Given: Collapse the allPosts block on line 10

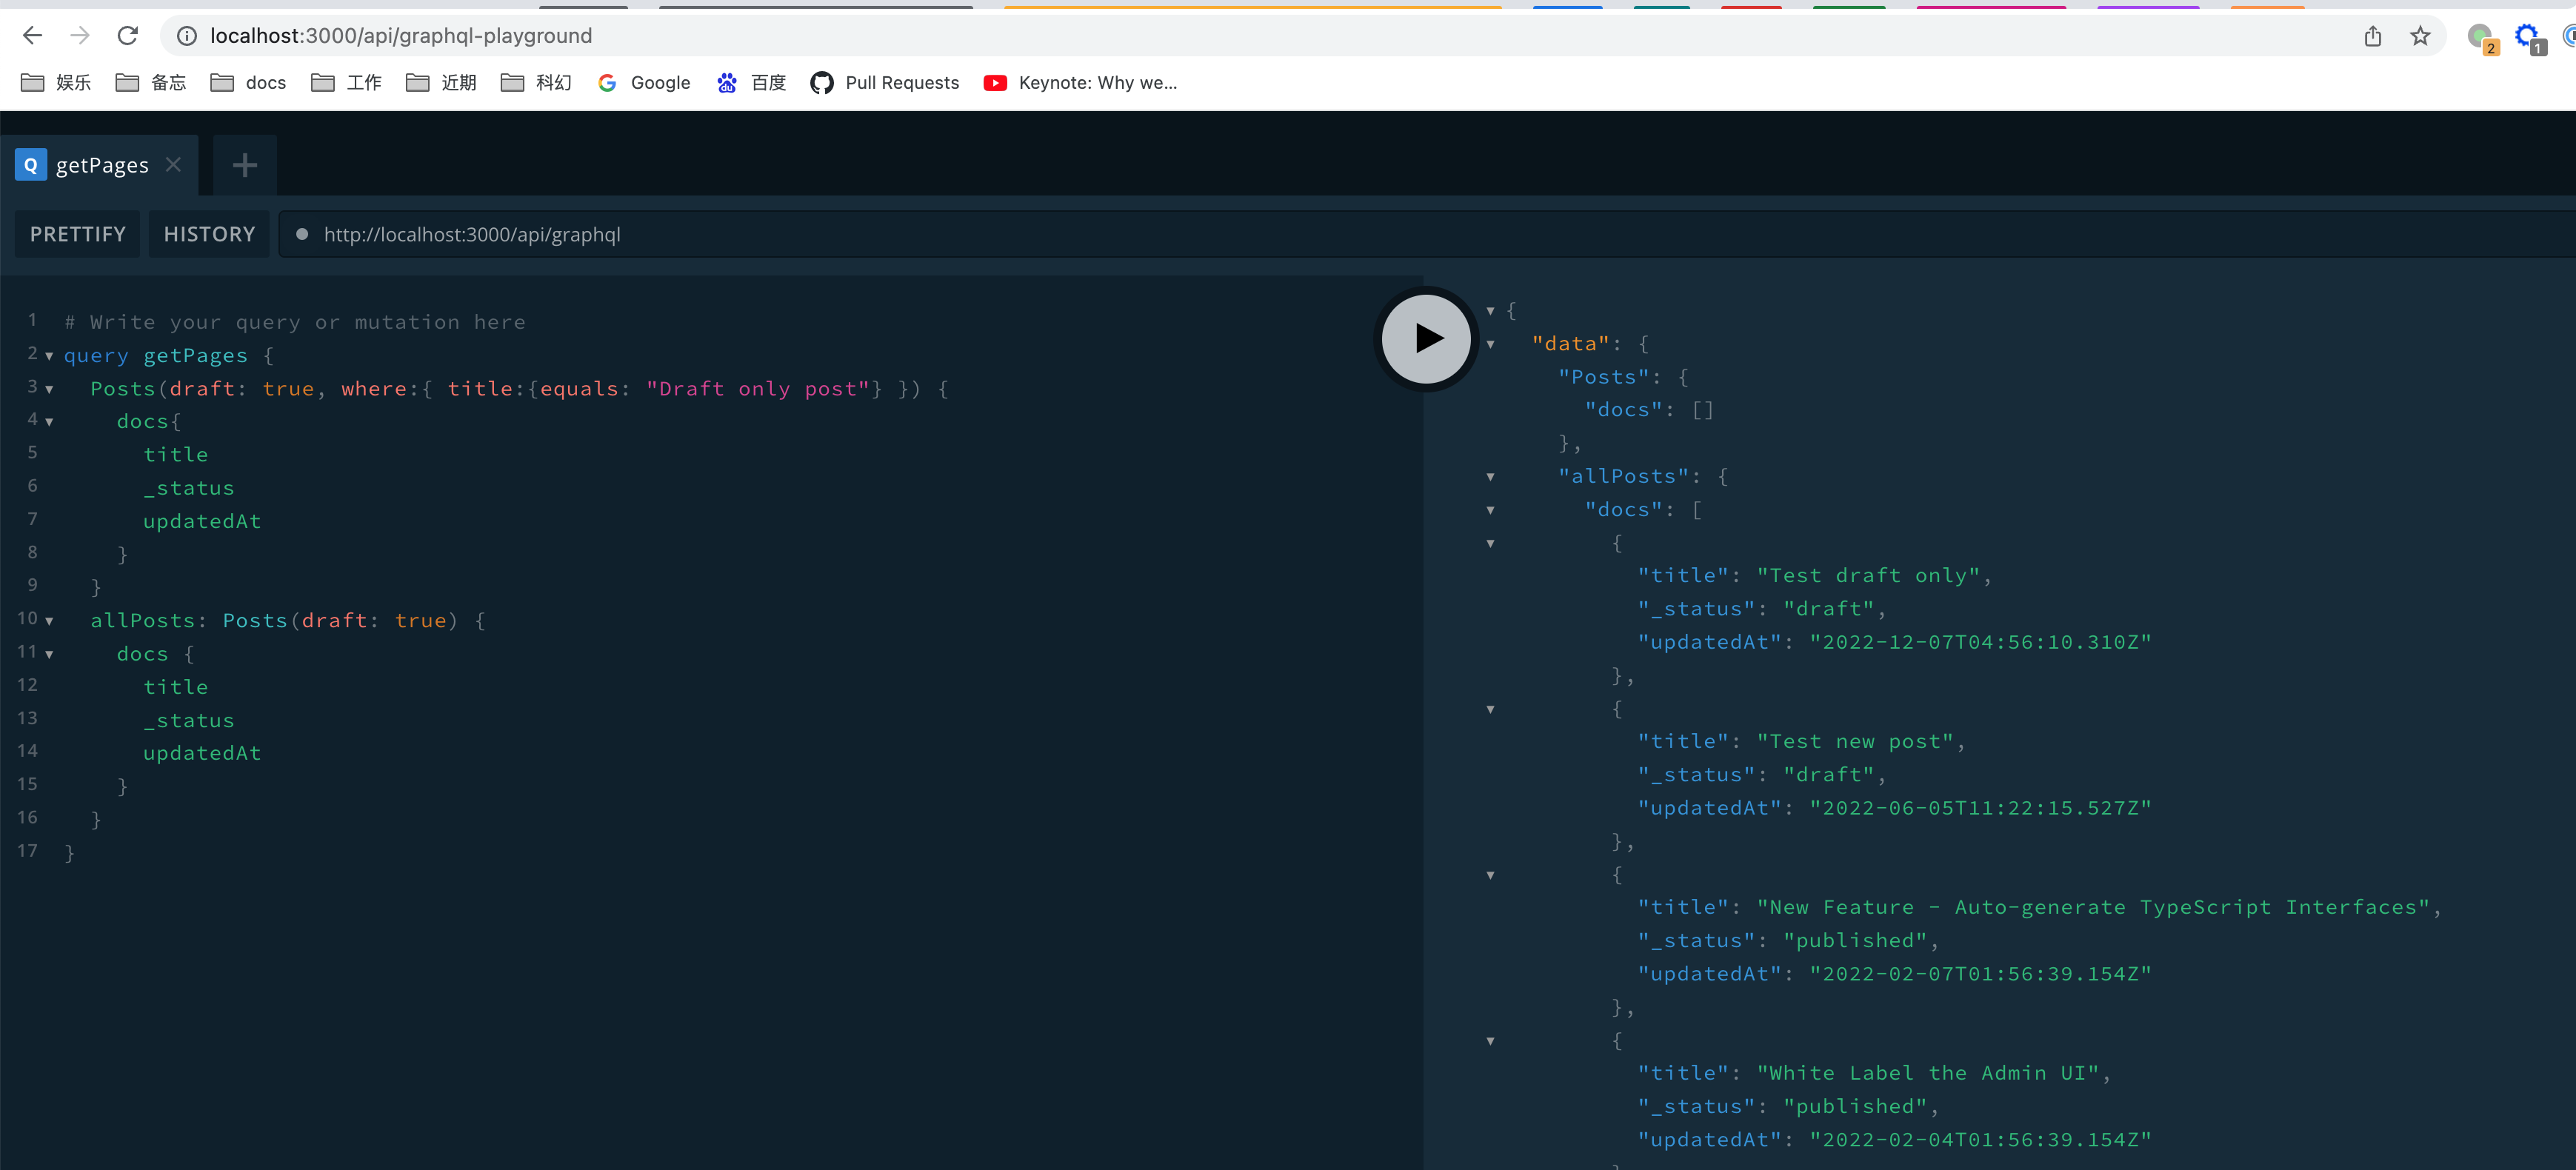Looking at the screenshot, I should pyautogui.click(x=49, y=621).
